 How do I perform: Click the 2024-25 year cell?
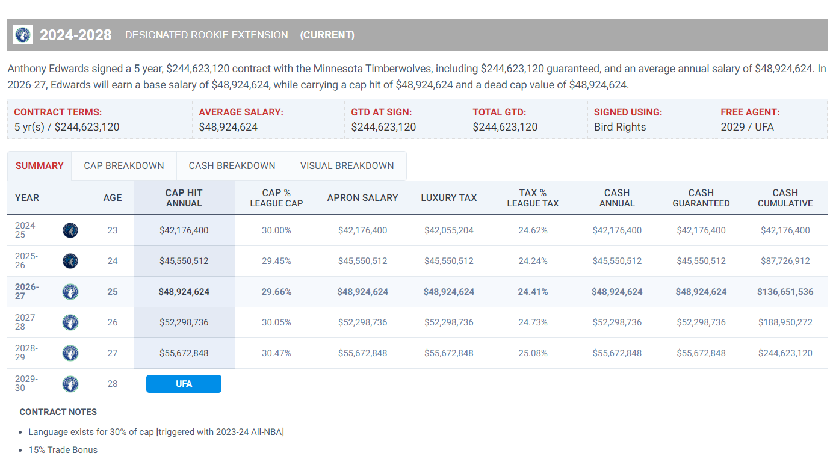point(26,230)
